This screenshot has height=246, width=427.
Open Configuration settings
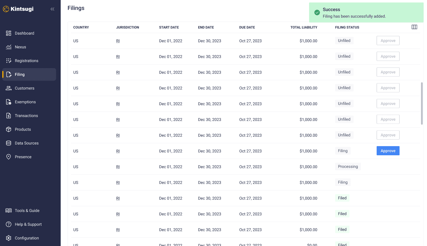pyautogui.click(x=29, y=238)
